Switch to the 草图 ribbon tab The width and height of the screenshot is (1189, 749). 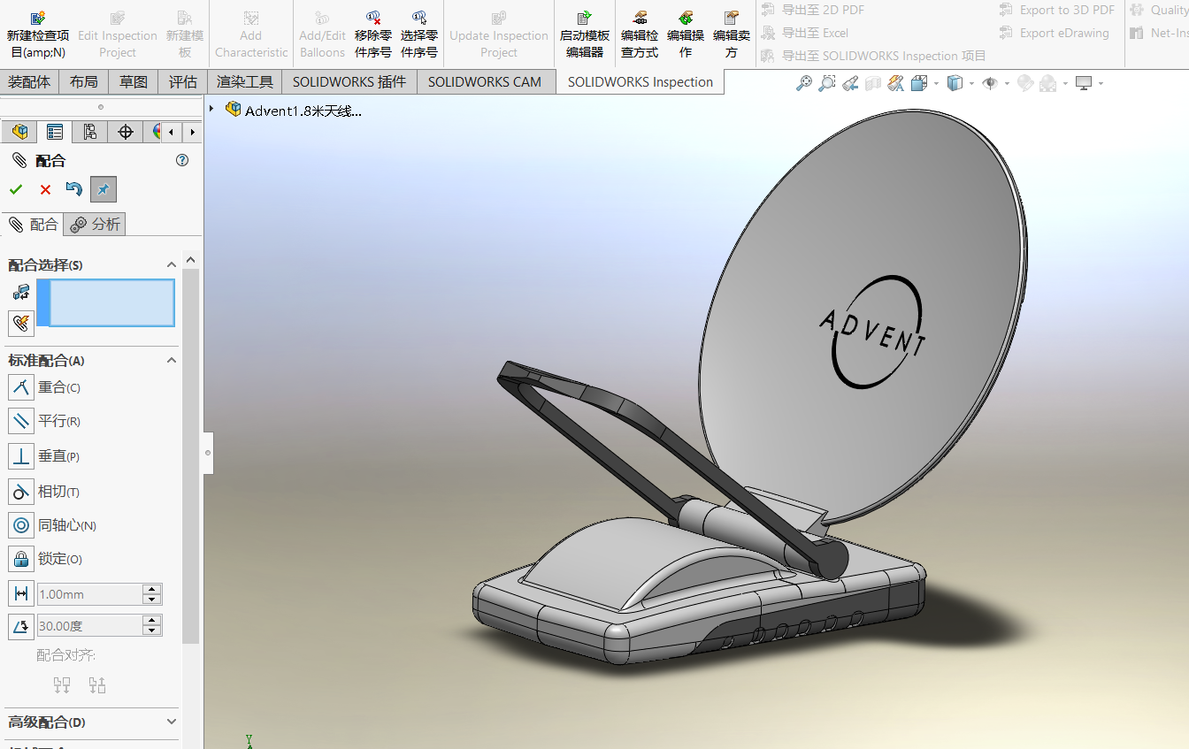tap(134, 82)
